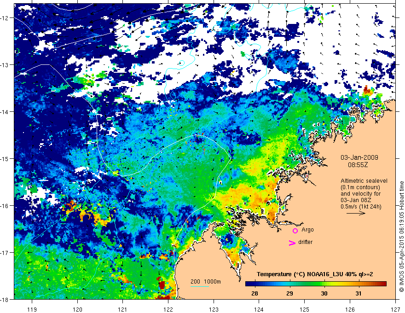The height and width of the screenshot is (313, 405).
Task: Click longitude label '119'
Action: (x=32, y=310)
